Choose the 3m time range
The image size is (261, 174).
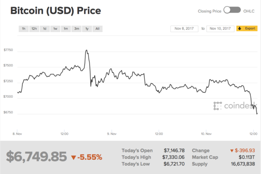click(x=76, y=29)
